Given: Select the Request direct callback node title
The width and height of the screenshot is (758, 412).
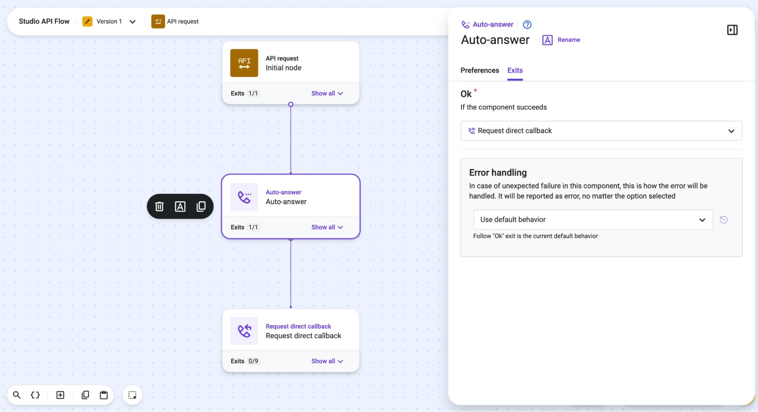Looking at the screenshot, I should [x=303, y=335].
